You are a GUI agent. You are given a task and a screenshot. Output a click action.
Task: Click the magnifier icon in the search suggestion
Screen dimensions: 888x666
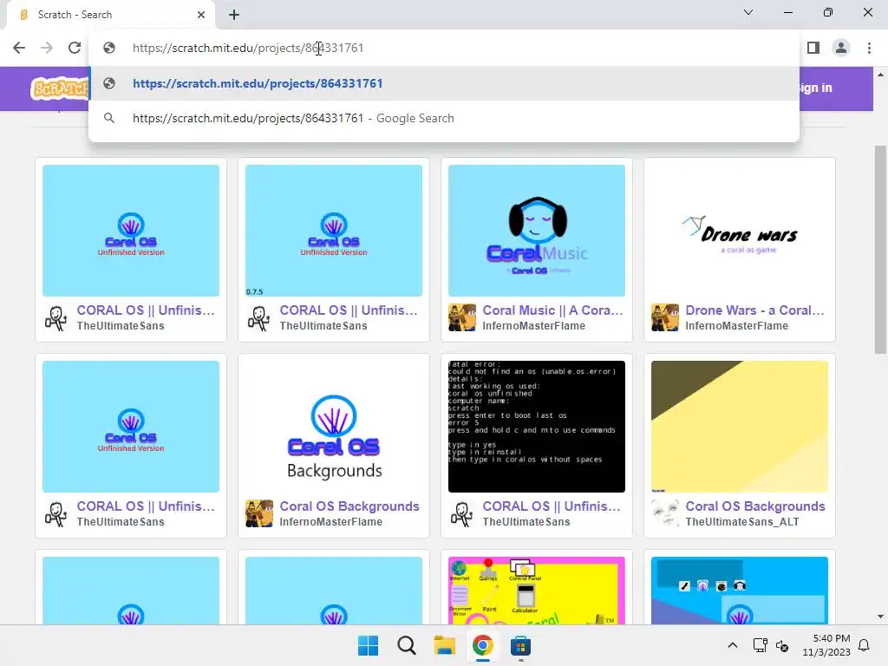point(109,118)
